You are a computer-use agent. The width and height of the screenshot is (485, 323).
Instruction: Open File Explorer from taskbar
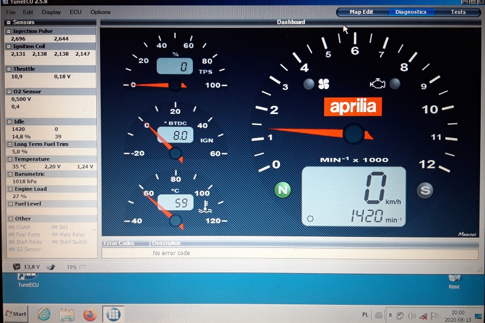coord(67,315)
